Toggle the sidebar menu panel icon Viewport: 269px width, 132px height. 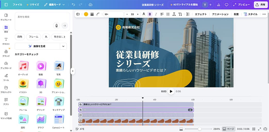[6, 5]
